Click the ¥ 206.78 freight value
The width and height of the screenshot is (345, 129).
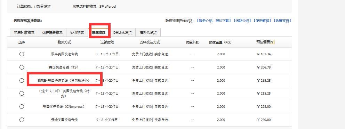tap(264, 67)
